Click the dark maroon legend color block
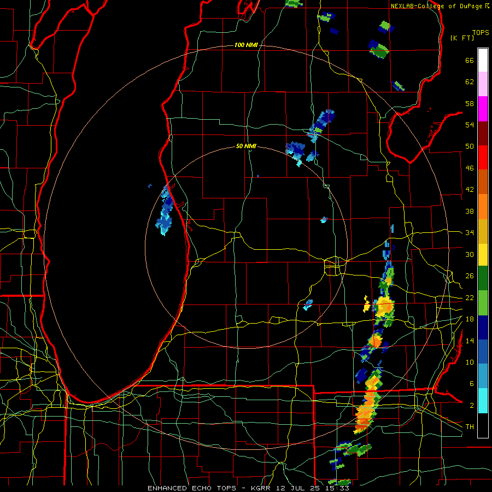 tap(483, 133)
